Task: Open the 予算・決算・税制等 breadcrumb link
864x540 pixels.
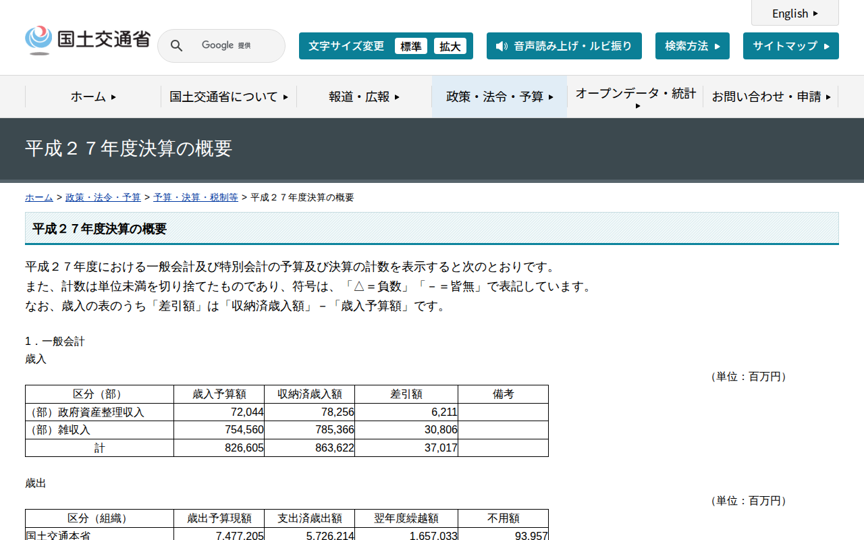Action: pos(195,197)
